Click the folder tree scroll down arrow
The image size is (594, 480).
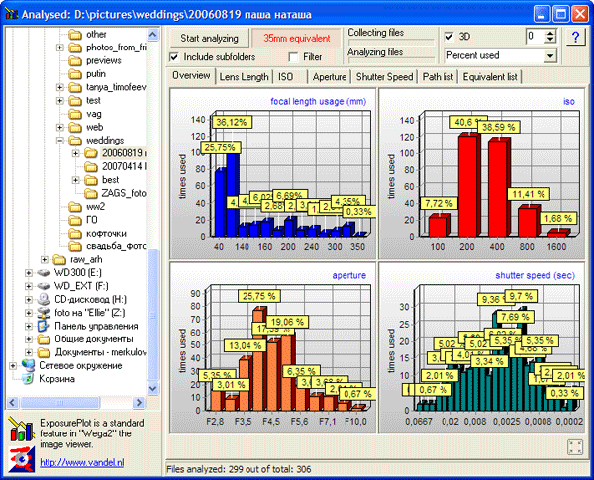click(x=153, y=388)
